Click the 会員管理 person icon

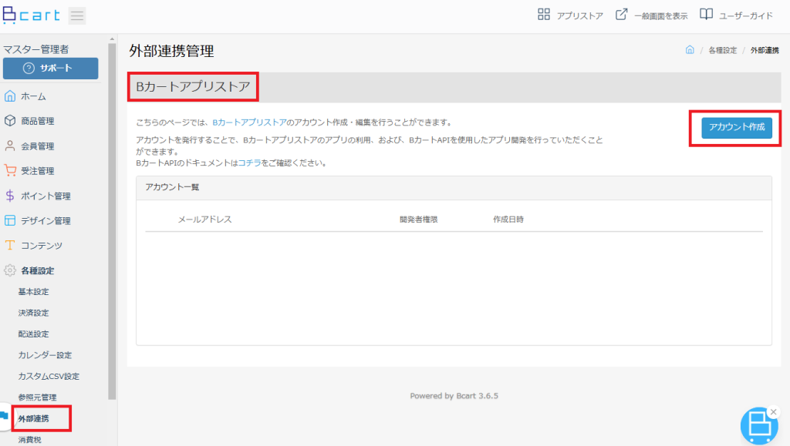pos(9,146)
